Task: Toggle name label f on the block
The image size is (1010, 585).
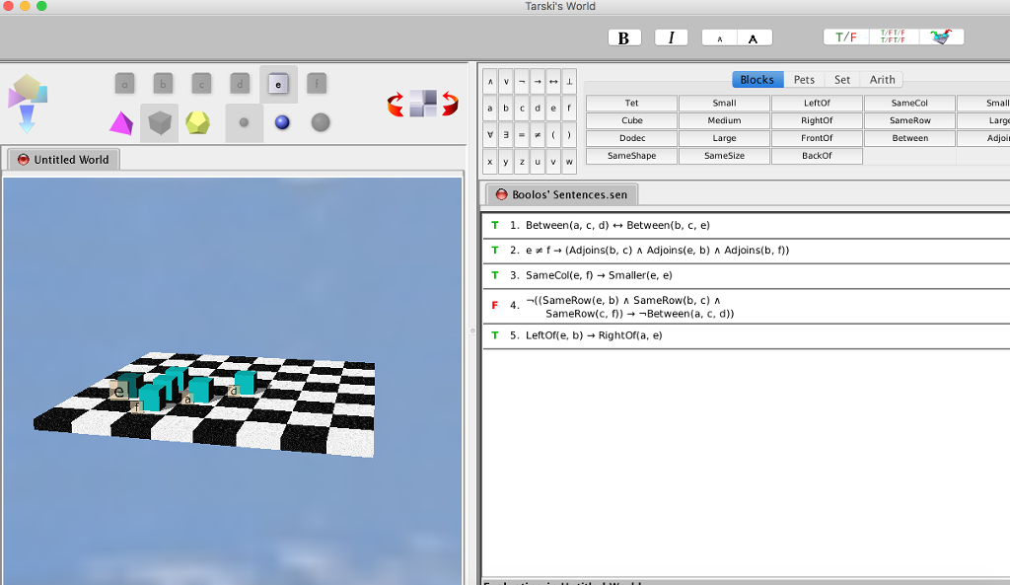Action: click(x=317, y=84)
